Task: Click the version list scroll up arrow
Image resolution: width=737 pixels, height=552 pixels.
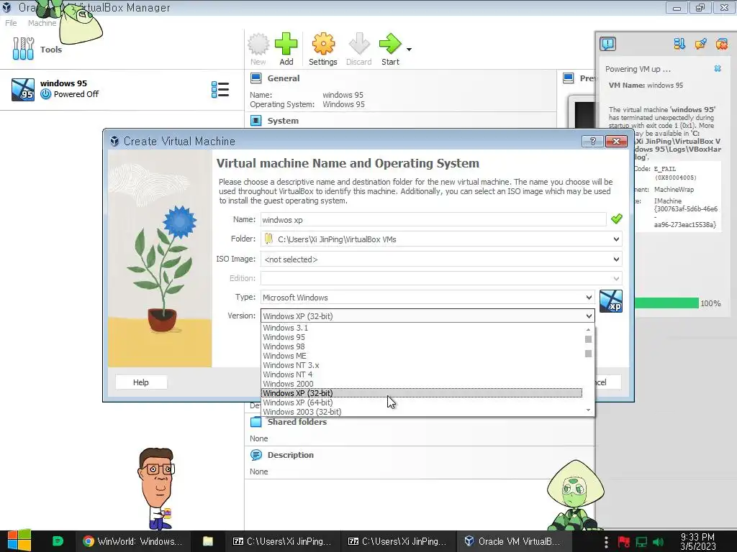Action: click(588, 329)
